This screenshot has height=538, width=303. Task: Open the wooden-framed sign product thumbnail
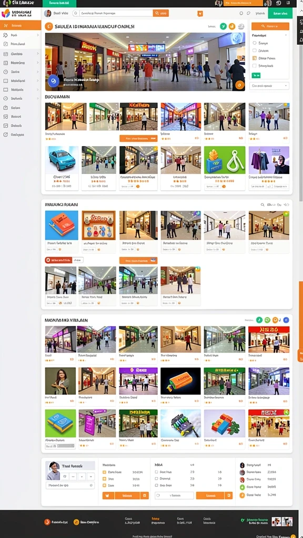[98, 225]
